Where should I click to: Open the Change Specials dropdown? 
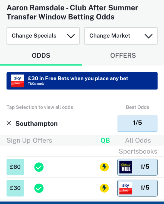coord(43,36)
